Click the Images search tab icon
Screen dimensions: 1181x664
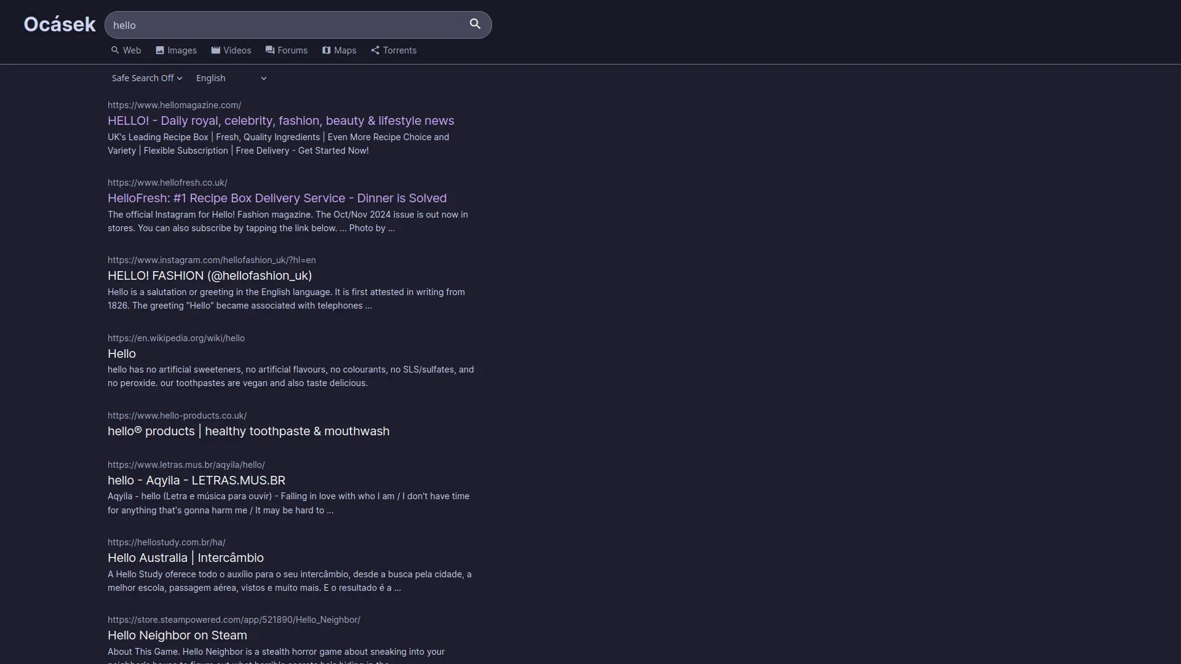click(x=160, y=50)
